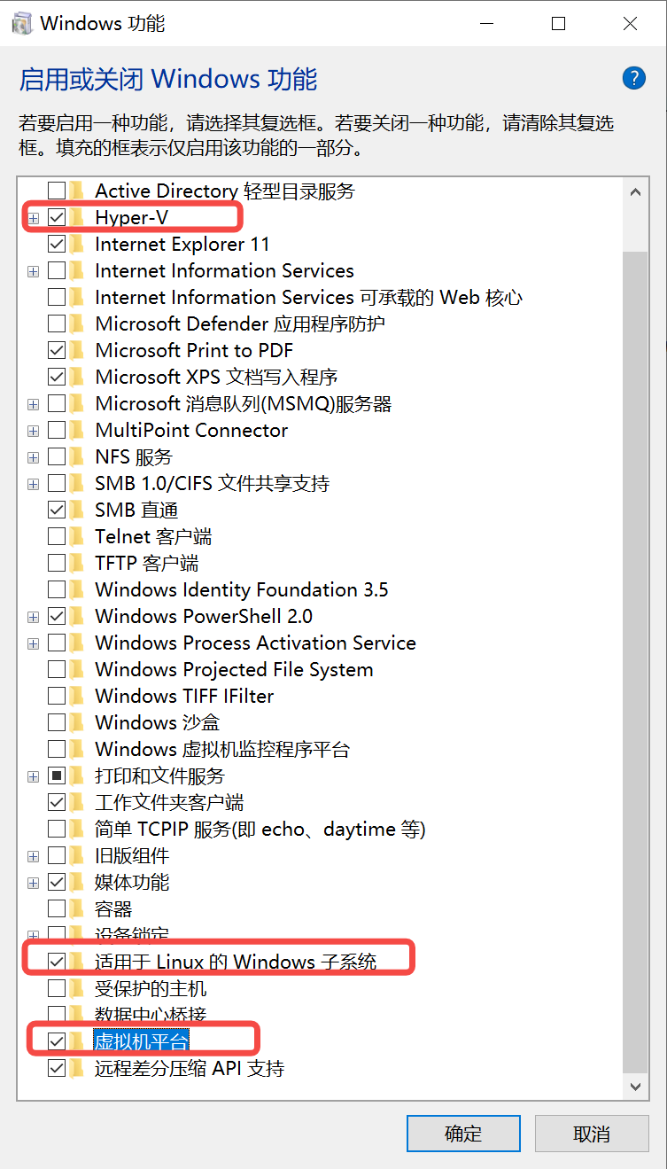Click 取消 to discard changes

pyautogui.click(x=591, y=1133)
